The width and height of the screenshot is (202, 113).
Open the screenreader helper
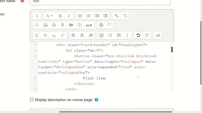click(x=110, y=25)
